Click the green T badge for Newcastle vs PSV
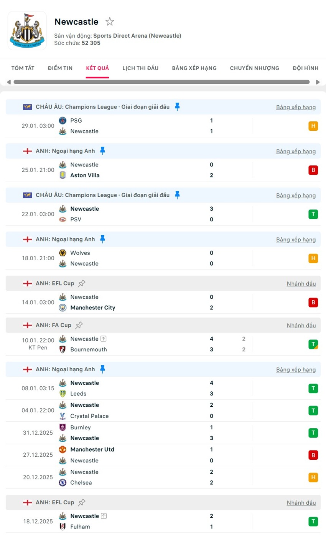This screenshot has width=326, height=537. point(314,214)
